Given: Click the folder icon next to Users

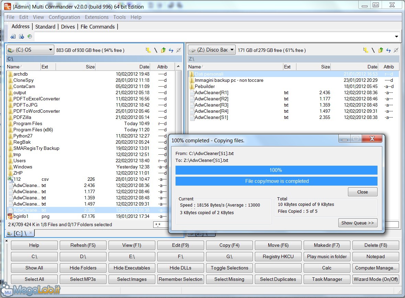Looking at the screenshot, I should [x=10, y=161].
